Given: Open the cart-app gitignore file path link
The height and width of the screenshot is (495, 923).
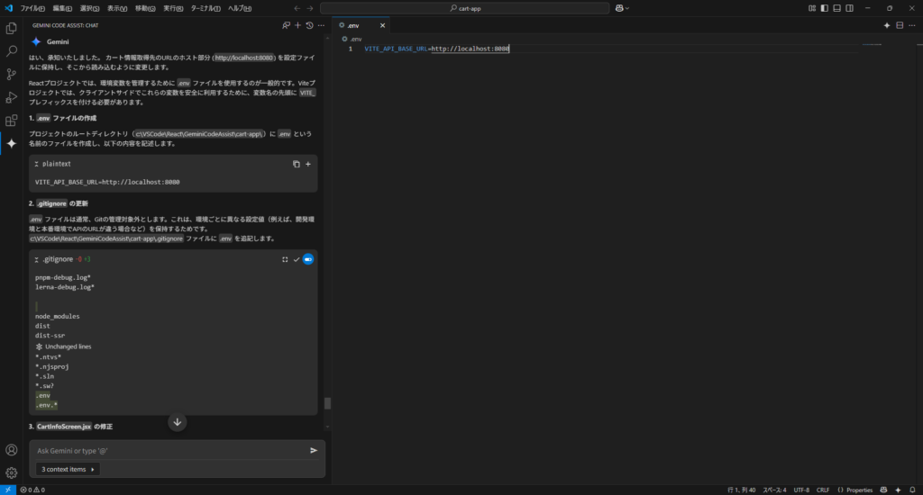Looking at the screenshot, I should tap(106, 238).
